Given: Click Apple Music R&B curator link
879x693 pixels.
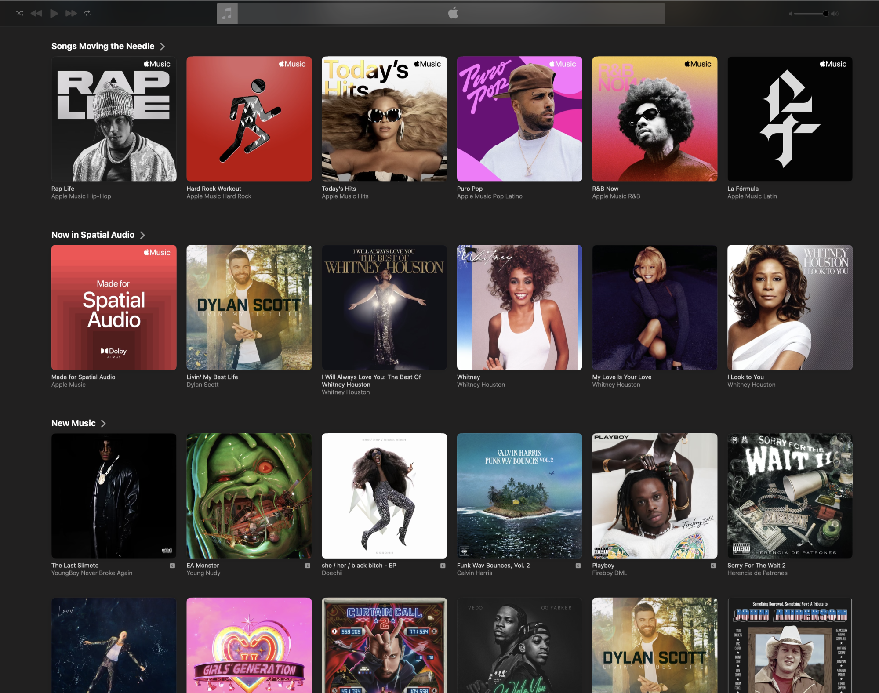Looking at the screenshot, I should click(x=616, y=196).
